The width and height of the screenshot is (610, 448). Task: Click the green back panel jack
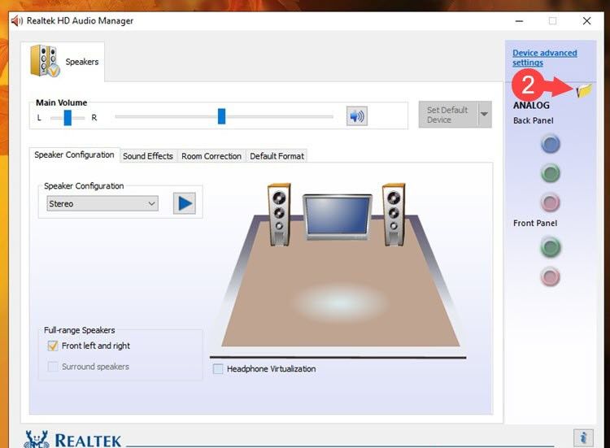point(550,173)
